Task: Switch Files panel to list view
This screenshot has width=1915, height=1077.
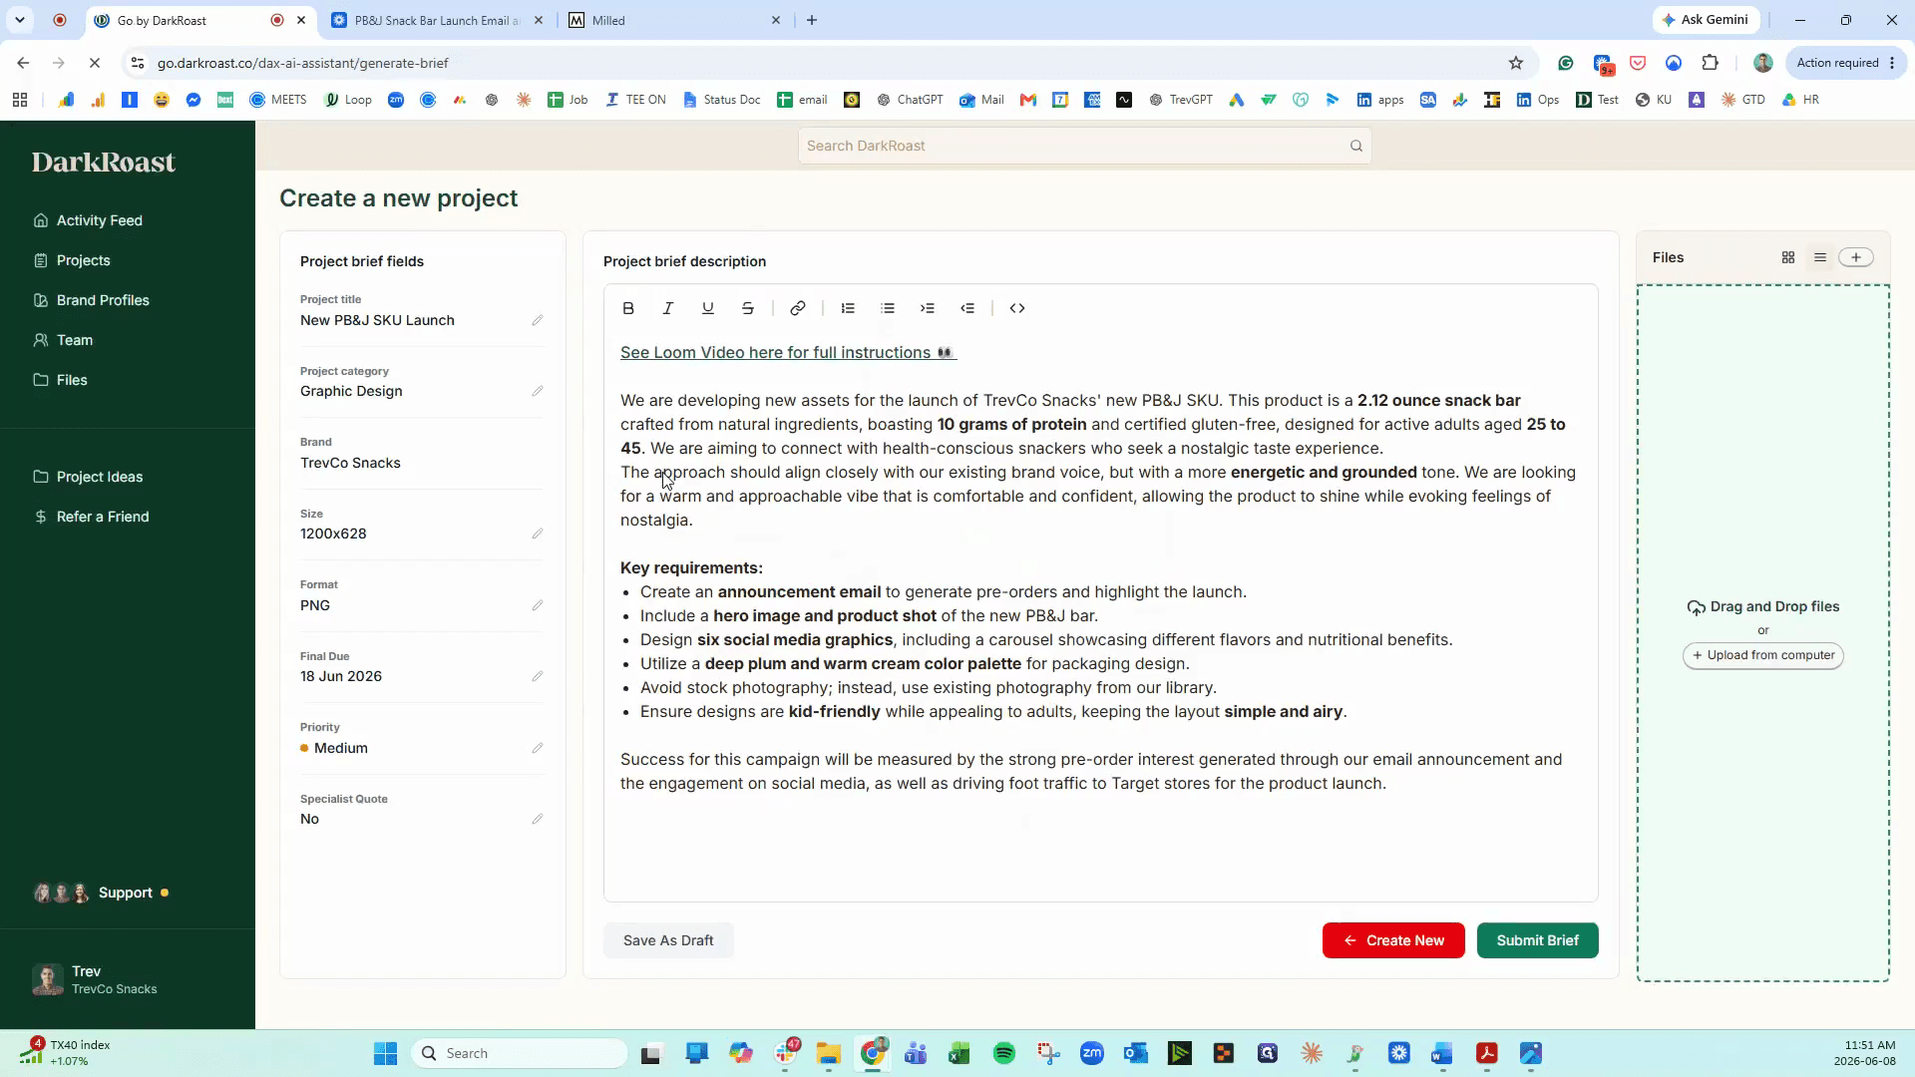Action: [1820, 257]
